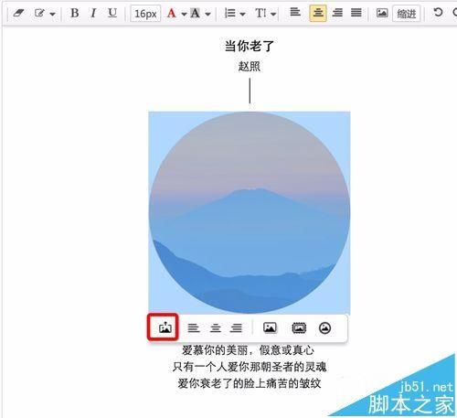Align text left in top toolbar
This screenshot has height=418, width=457.
295,13
